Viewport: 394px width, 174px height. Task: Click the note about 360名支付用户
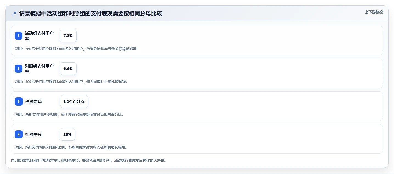pyautogui.click(x=77, y=49)
